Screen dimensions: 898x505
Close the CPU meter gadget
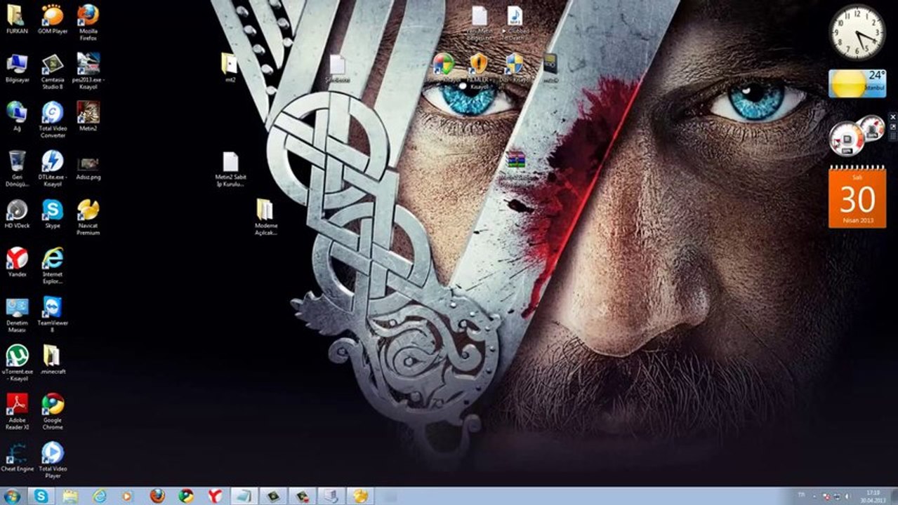point(892,117)
